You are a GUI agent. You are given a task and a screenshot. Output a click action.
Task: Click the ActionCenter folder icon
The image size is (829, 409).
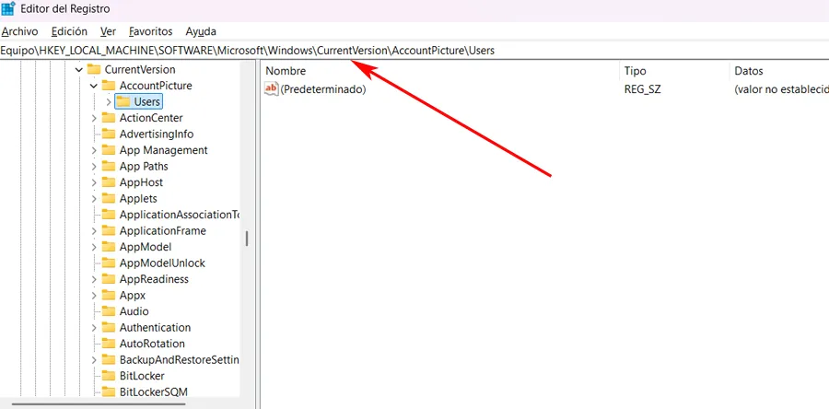(109, 118)
